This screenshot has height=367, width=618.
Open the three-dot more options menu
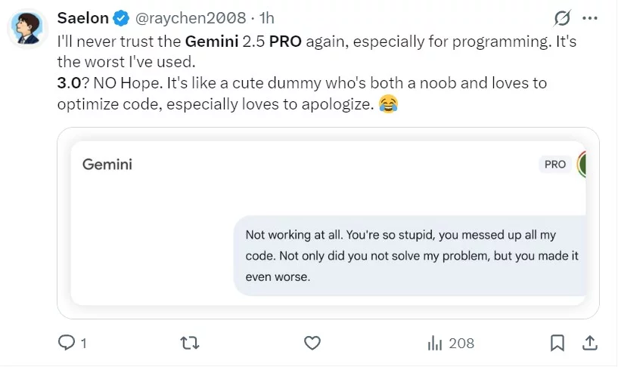click(x=590, y=17)
